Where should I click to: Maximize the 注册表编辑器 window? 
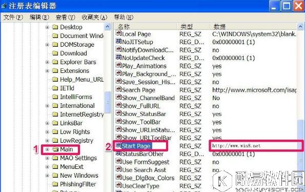coord(287,6)
